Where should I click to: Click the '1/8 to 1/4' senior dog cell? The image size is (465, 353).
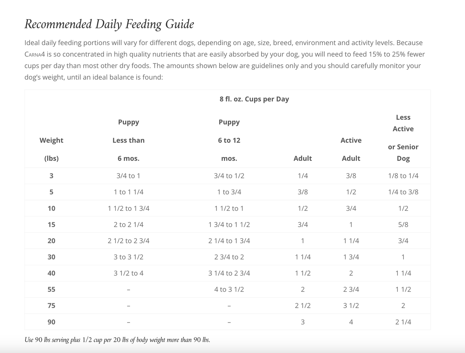tap(403, 176)
